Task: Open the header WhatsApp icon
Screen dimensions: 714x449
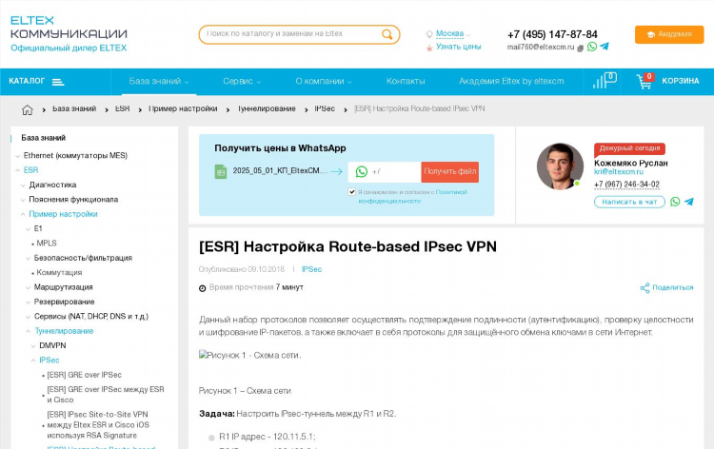Action: click(x=592, y=47)
